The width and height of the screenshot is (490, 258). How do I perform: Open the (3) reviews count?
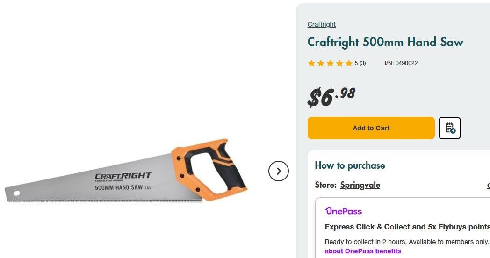point(362,63)
